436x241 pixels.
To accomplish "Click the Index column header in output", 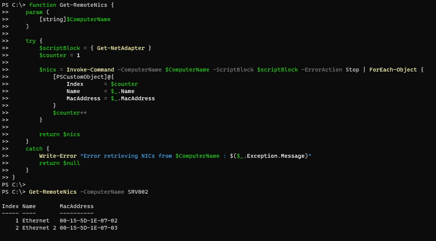I will [10, 206].
